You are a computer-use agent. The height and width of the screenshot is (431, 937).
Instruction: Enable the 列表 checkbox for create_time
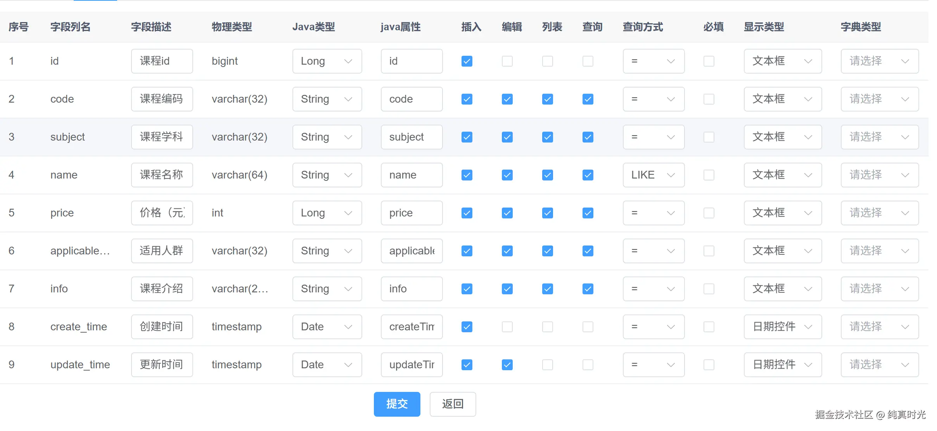[x=547, y=326]
